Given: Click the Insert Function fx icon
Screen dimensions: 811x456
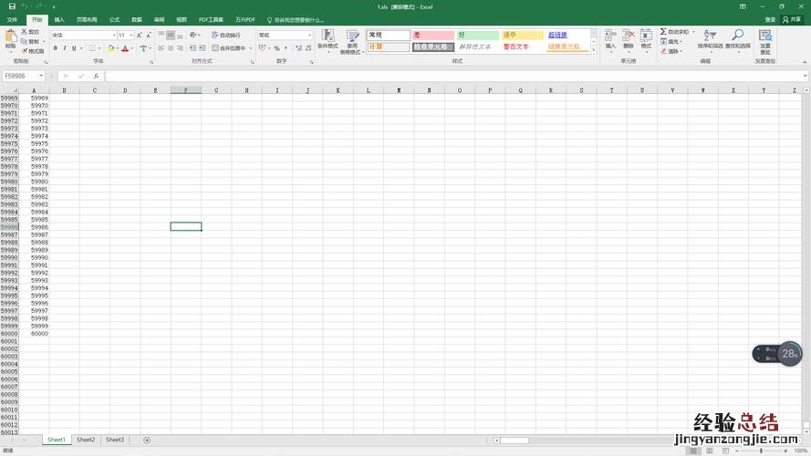Looking at the screenshot, I should click(x=96, y=76).
